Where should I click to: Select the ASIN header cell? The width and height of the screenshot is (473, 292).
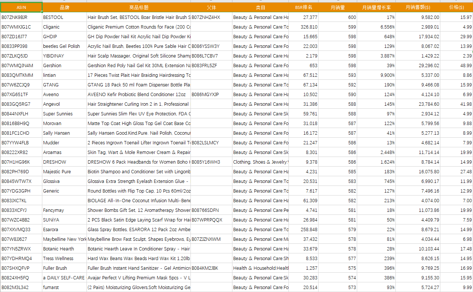pyautogui.click(x=21, y=7)
